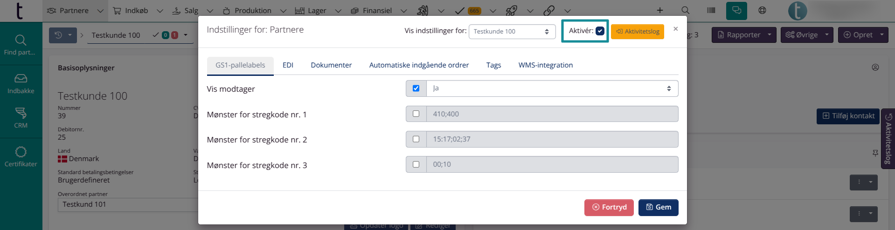The image size is (895, 230).
Task: Click the Fortryd button
Action: (x=609, y=207)
